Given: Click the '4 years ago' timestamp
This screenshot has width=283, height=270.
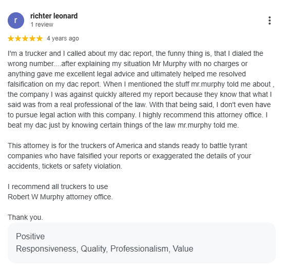Looking at the screenshot, I should pos(63,38).
